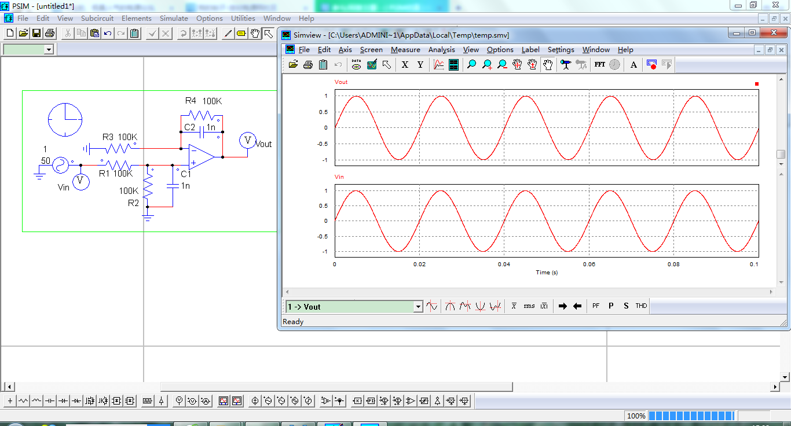This screenshot has height=426, width=791.
Task: Paste clipboard contents in PSIM toolbar
Action: coord(94,34)
